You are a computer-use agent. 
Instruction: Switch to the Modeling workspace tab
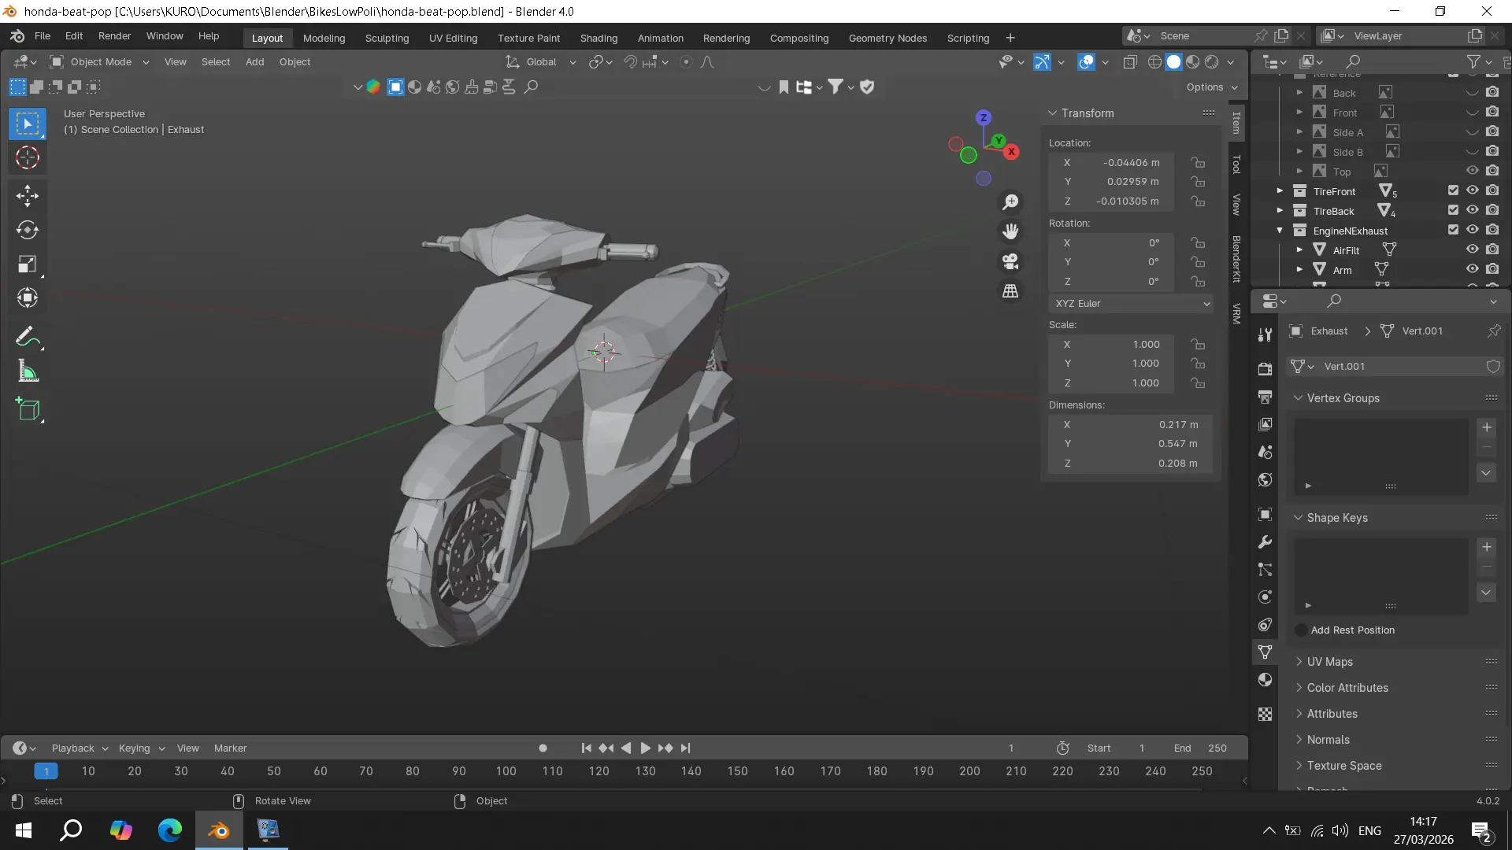(x=324, y=38)
